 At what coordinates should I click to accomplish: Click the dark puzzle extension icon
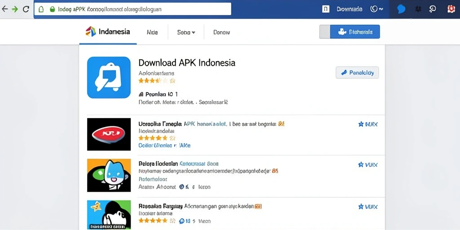(x=418, y=9)
